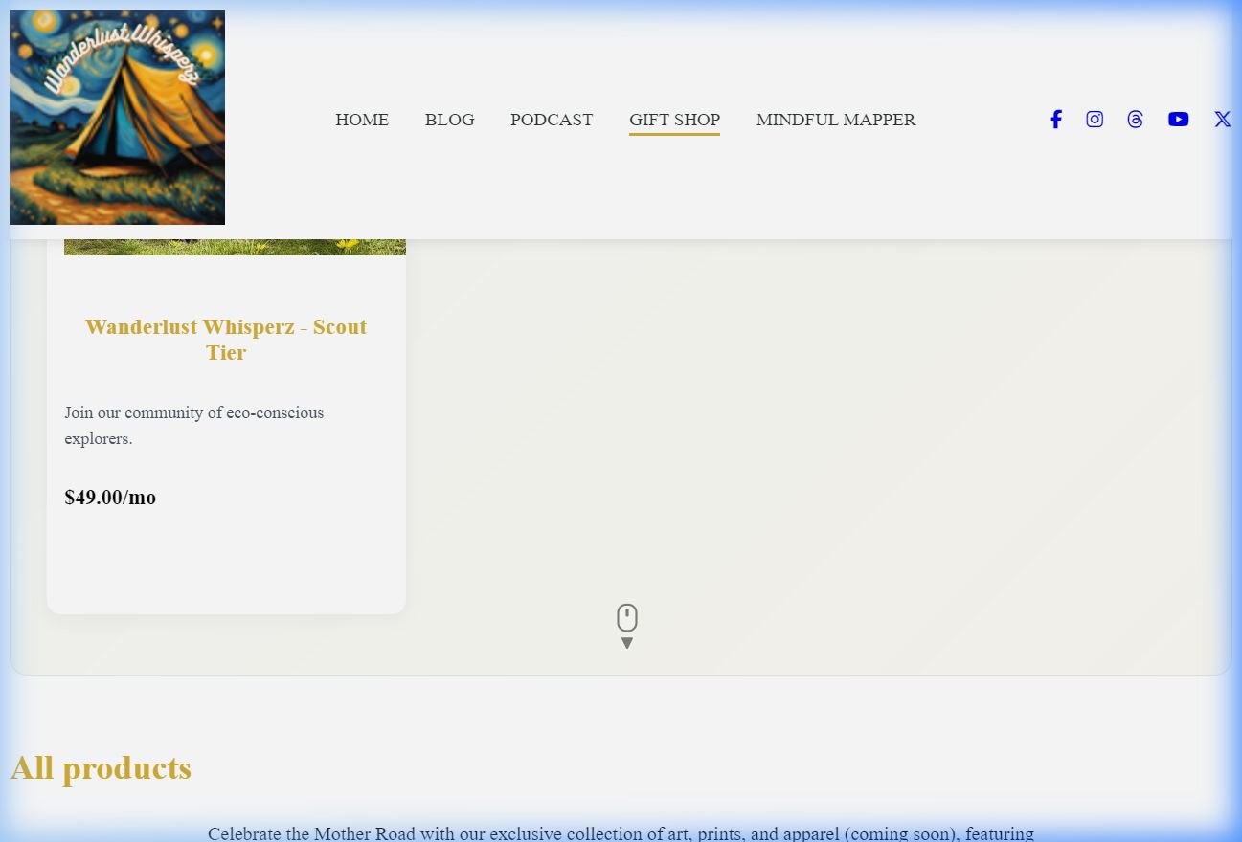Go to the HOME menu item
The width and height of the screenshot is (1242, 842).
pos(362,120)
